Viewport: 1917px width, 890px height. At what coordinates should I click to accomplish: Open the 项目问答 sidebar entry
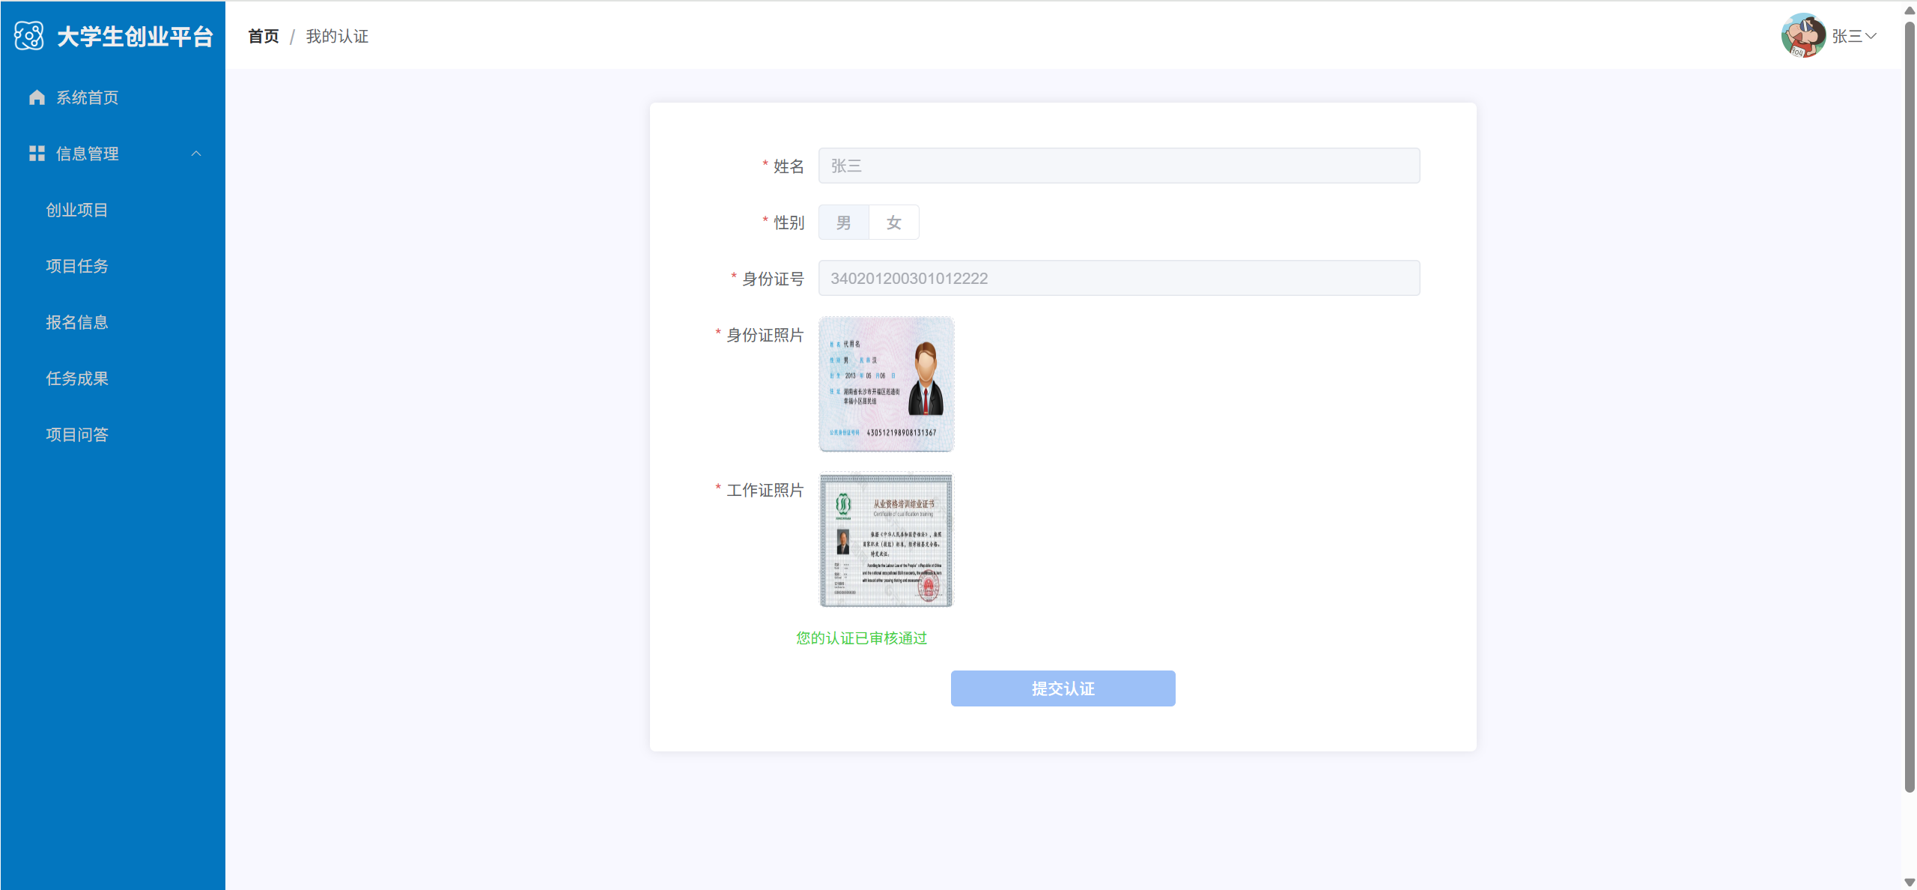point(77,435)
